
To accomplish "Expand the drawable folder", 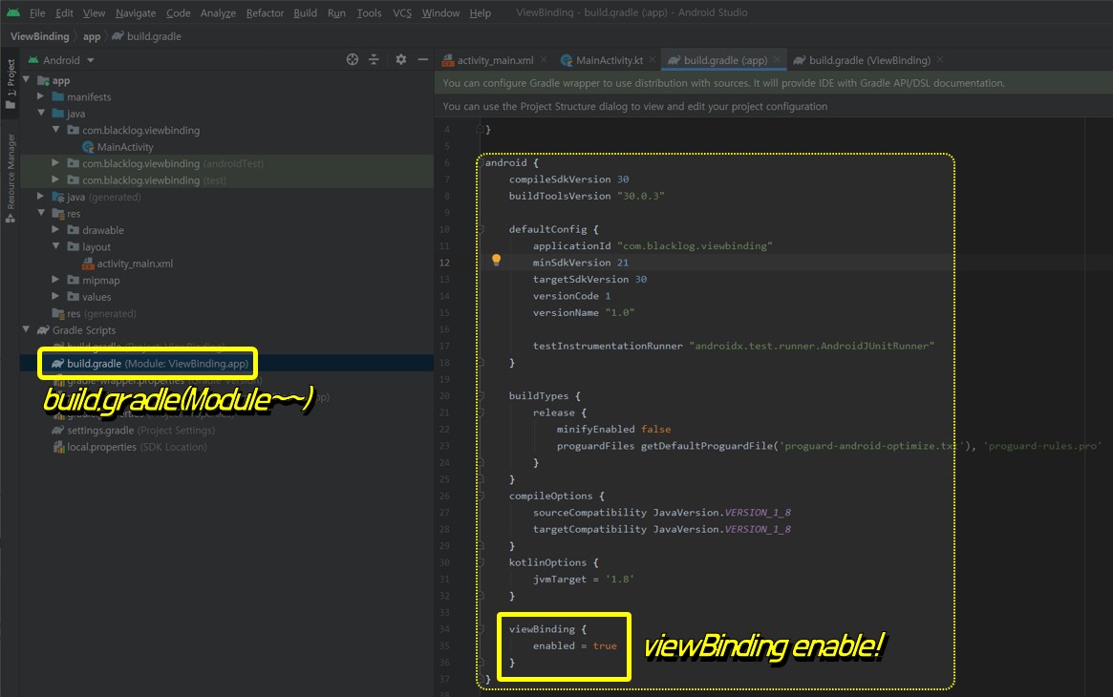I will coord(55,230).
